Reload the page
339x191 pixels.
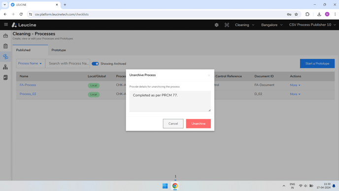click(x=21, y=14)
